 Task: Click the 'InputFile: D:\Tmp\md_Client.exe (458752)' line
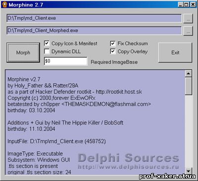[56, 141]
